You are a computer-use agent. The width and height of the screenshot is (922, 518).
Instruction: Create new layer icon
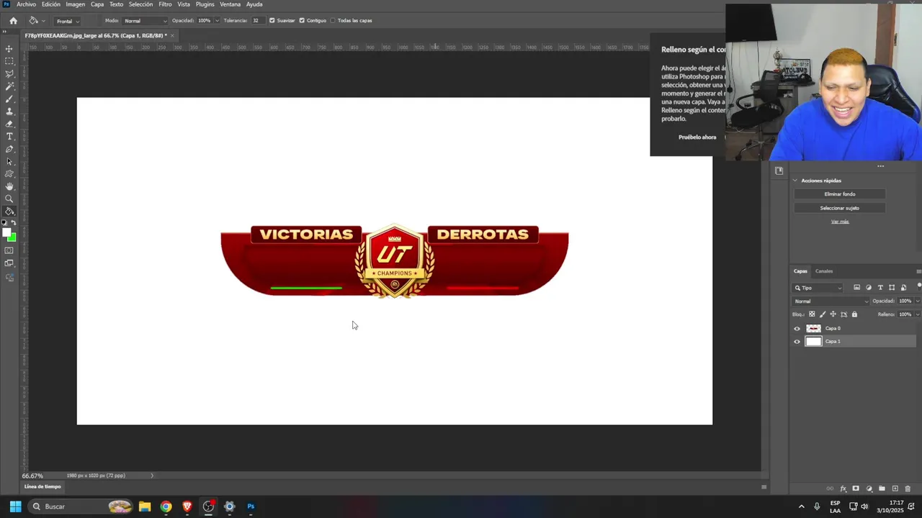895,489
